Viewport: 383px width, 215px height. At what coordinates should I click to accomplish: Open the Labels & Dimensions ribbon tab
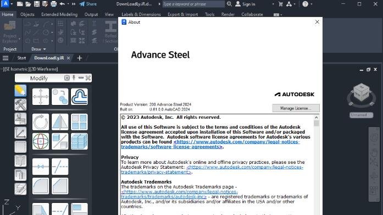click(141, 14)
